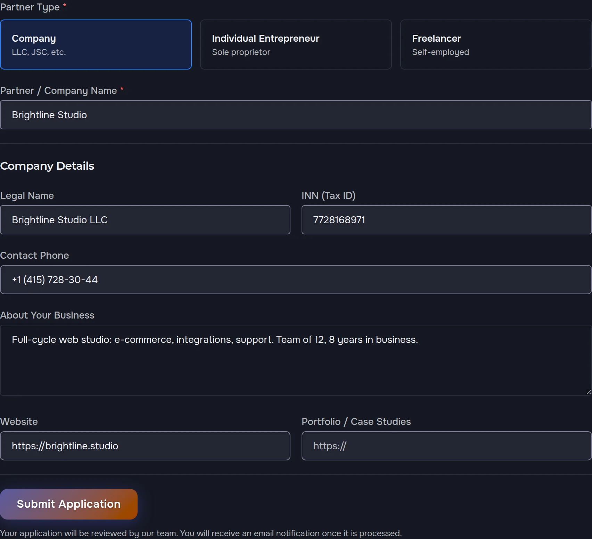592x539 pixels.
Task: Select the Company partner type card
Action: point(96,45)
